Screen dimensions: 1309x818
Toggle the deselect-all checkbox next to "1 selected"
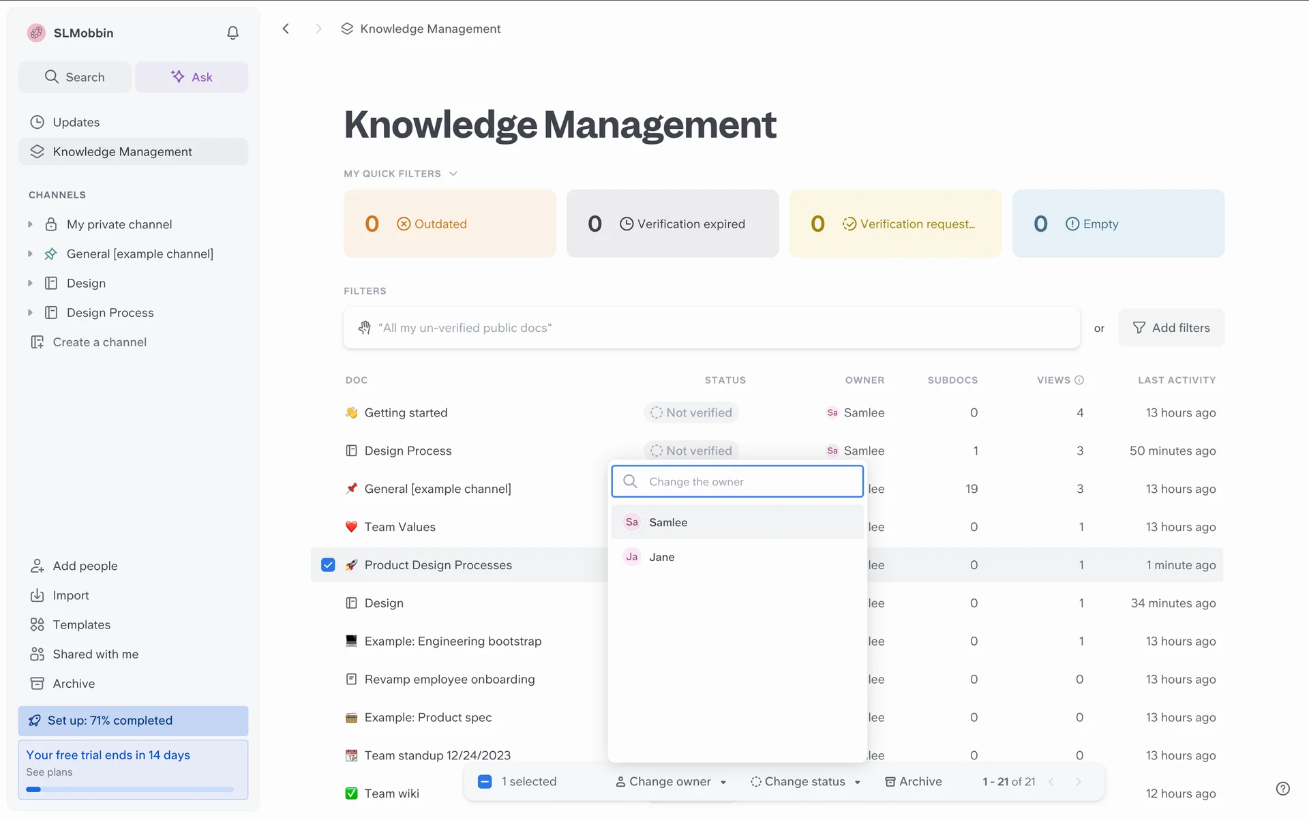[485, 781]
